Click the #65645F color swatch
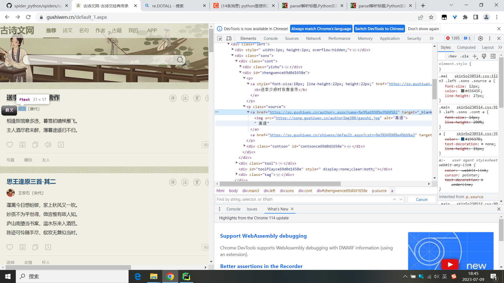Image resolution: width=504 pixels, height=283 pixels. [x=463, y=91]
